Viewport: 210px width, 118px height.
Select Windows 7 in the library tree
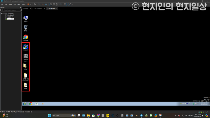point(10,15)
